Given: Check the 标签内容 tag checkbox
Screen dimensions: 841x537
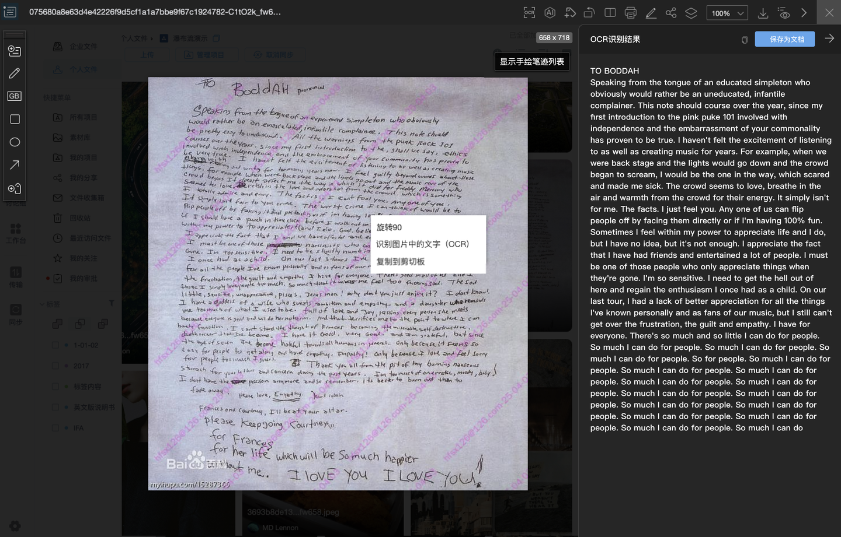Looking at the screenshot, I should tap(55, 387).
